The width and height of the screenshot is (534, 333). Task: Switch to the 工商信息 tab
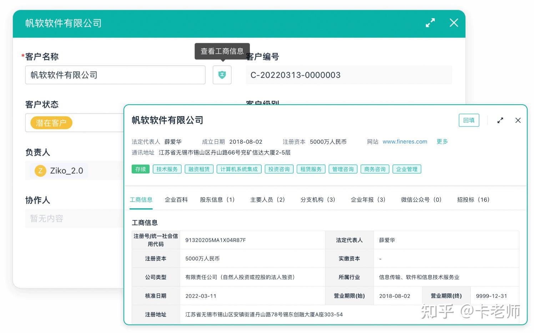[x=141, y=199]
